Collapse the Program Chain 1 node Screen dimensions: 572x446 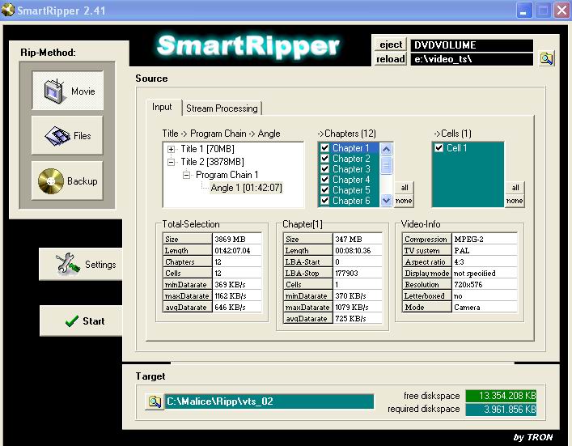click(186, 175)
